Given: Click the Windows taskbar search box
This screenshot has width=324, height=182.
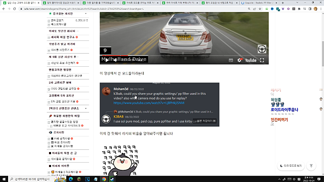Looking at the screenshot, I should pos(32,178).
